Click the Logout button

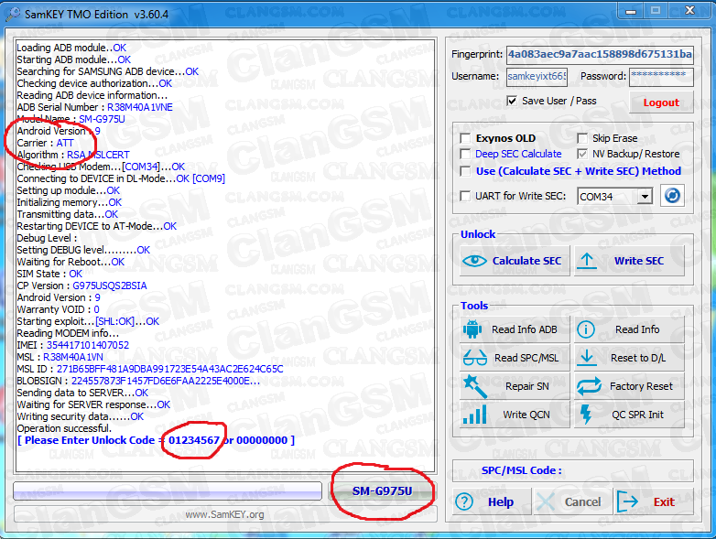(x=661, y=102)
